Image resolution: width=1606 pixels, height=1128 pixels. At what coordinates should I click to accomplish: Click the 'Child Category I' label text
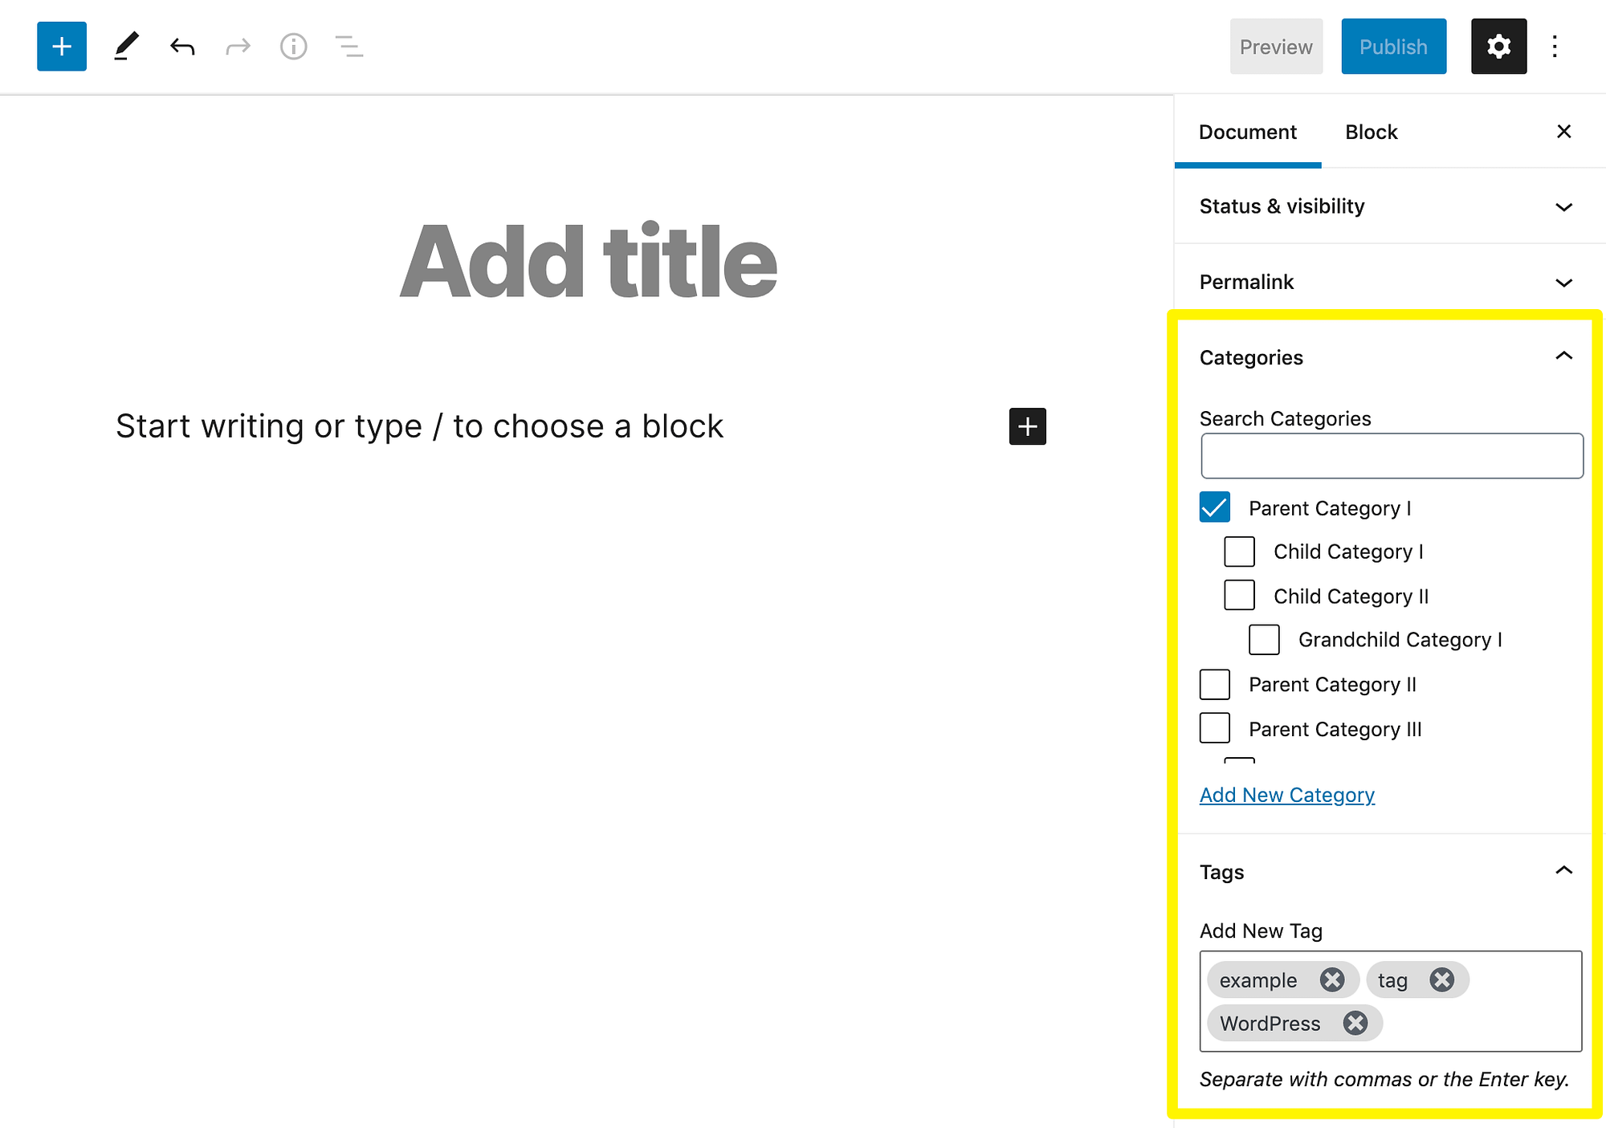click(1348, 552)
